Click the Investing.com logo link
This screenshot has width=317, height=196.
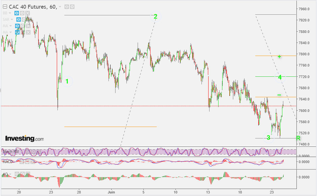pos(24,138)
